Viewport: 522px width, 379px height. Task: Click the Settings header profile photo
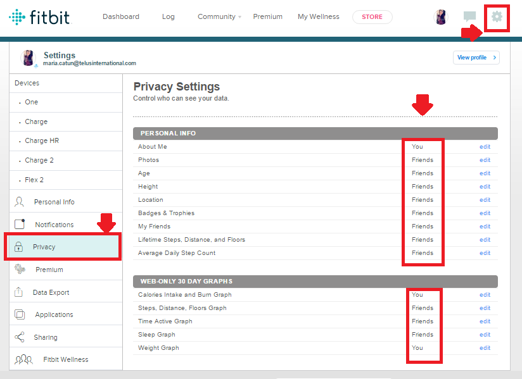pos(29,58)
